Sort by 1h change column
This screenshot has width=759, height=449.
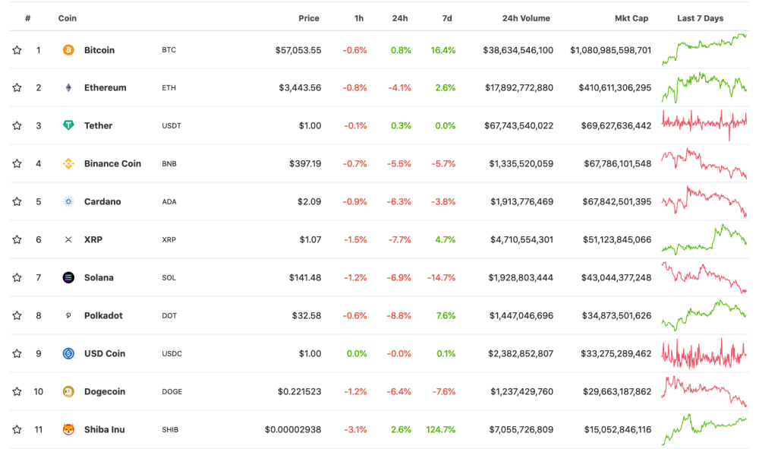(359, 18)
